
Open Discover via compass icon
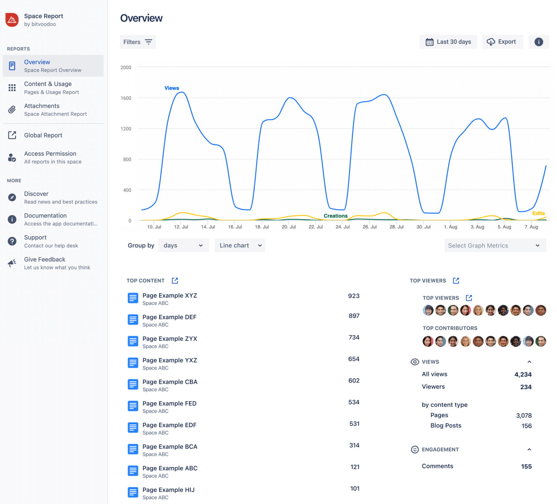[x=12, y=197]
